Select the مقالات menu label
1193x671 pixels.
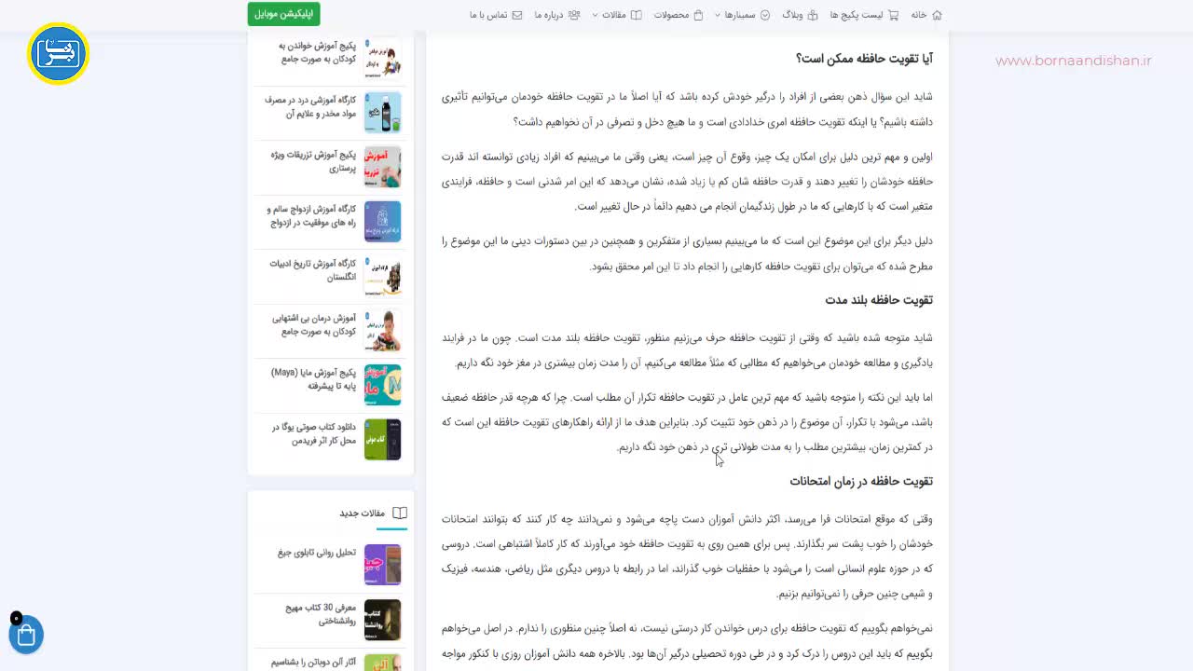614,15
